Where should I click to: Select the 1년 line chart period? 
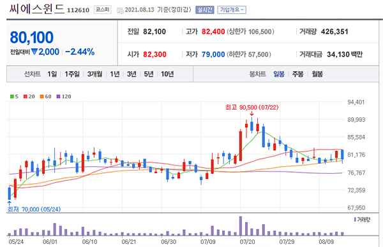(x=115, y=74)
